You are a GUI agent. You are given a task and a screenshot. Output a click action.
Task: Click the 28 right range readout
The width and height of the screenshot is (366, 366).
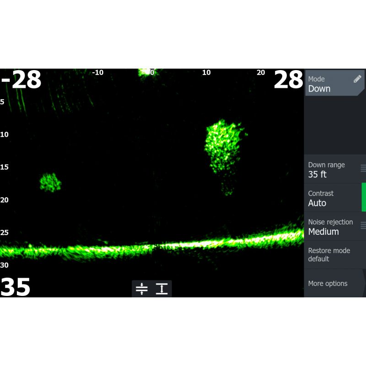pos(288,81)
